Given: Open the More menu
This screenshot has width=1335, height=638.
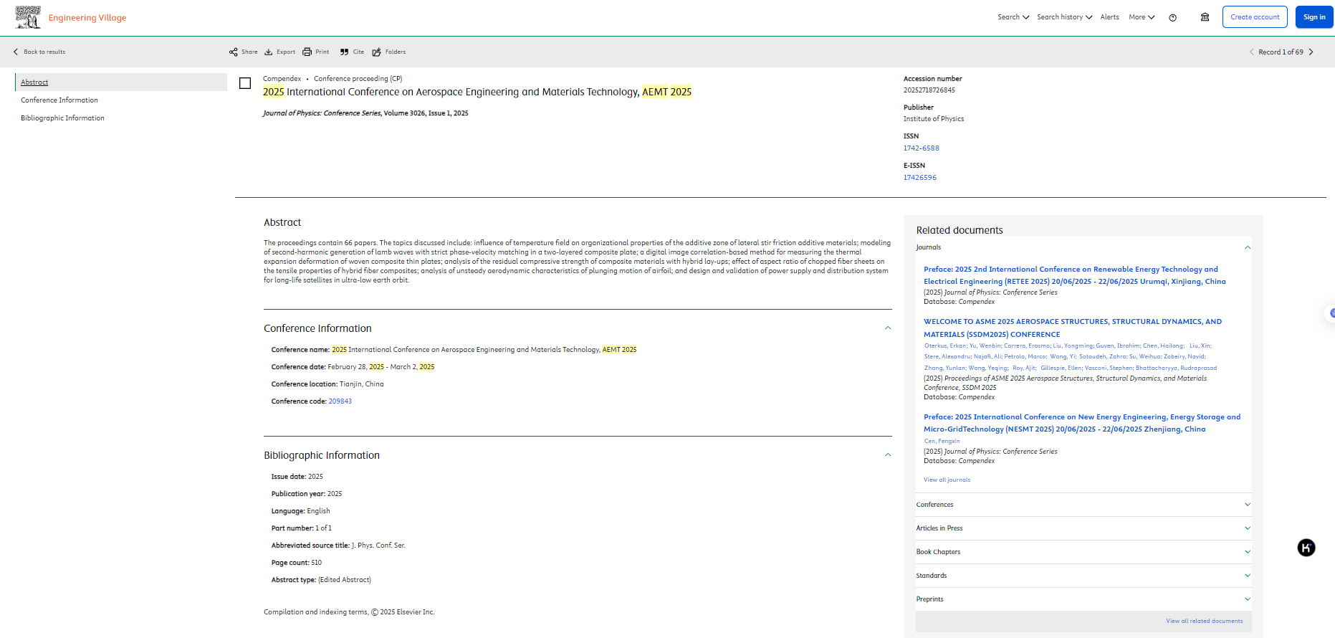Looking at the screenshot, I should point(1142,17).
